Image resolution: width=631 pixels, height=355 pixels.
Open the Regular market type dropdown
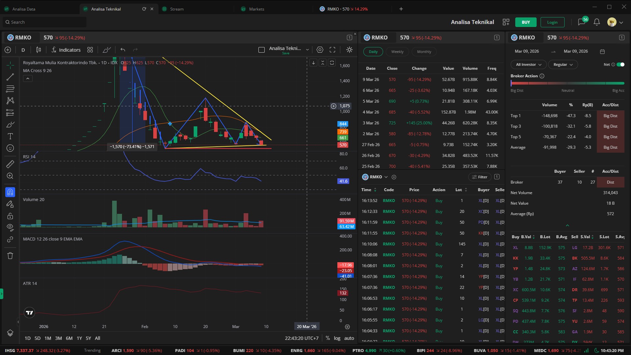[563, 64]
